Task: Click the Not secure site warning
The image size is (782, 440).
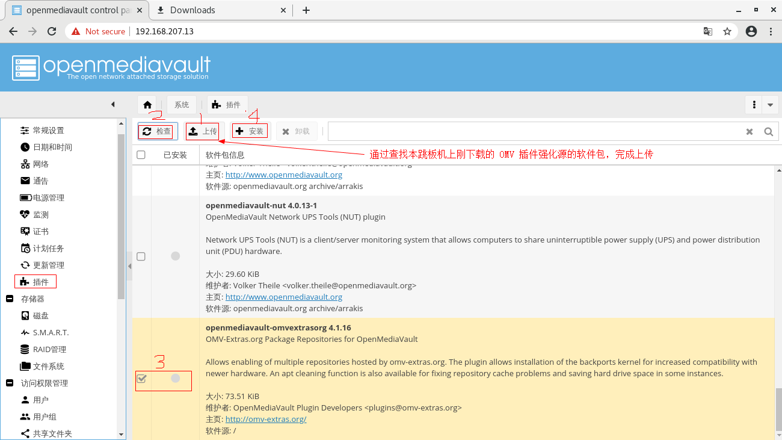Action: (99, 31)
